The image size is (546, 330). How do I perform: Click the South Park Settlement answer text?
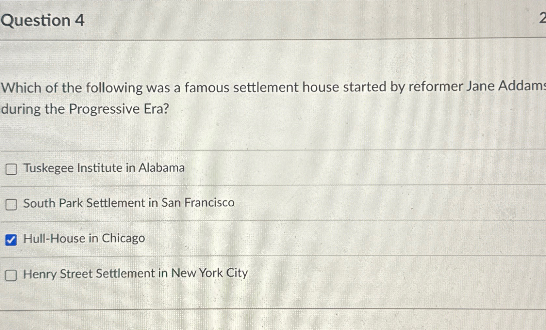tap(129, 203)
